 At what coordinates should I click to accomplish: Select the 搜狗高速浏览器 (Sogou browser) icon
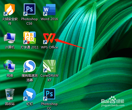(30, 66)
